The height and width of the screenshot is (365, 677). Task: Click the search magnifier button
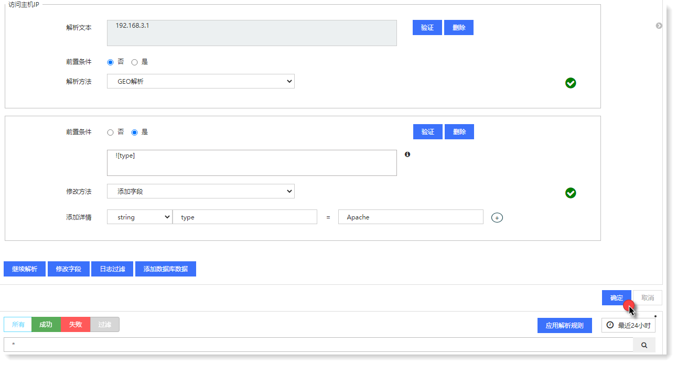[644, 345]
